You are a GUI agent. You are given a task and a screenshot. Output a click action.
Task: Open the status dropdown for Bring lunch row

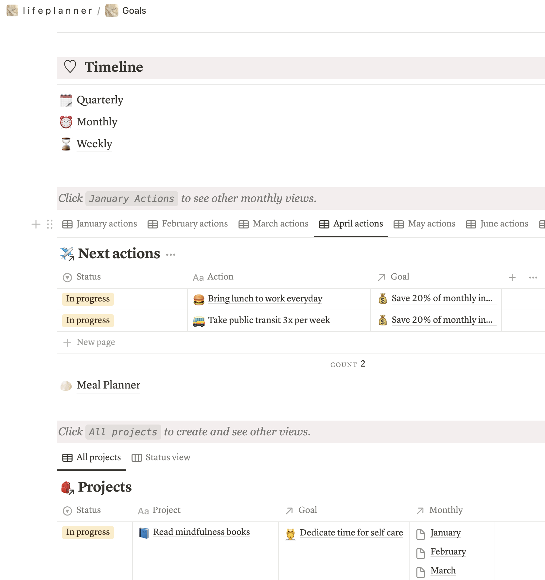pyautogui.click(x=88, y=299)
